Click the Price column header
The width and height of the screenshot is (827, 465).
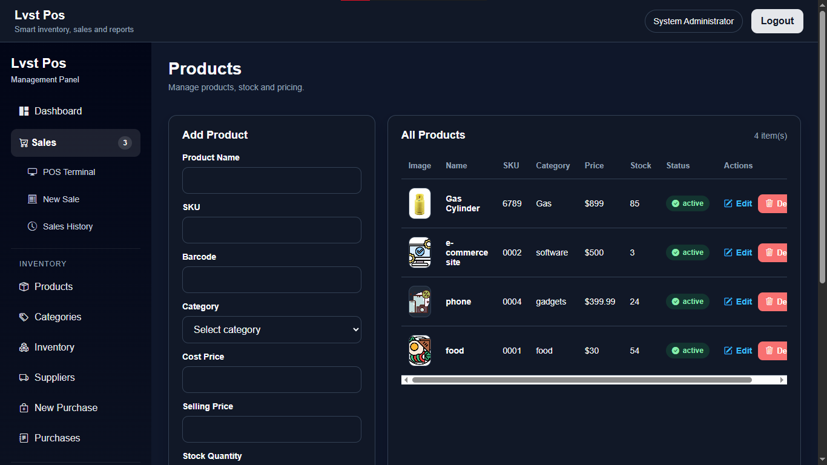594,165
